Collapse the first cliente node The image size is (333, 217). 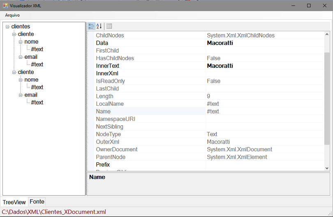click(14, 34)
